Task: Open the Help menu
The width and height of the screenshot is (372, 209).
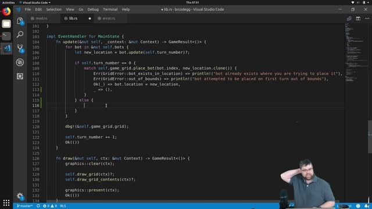Action: [126, 9]
